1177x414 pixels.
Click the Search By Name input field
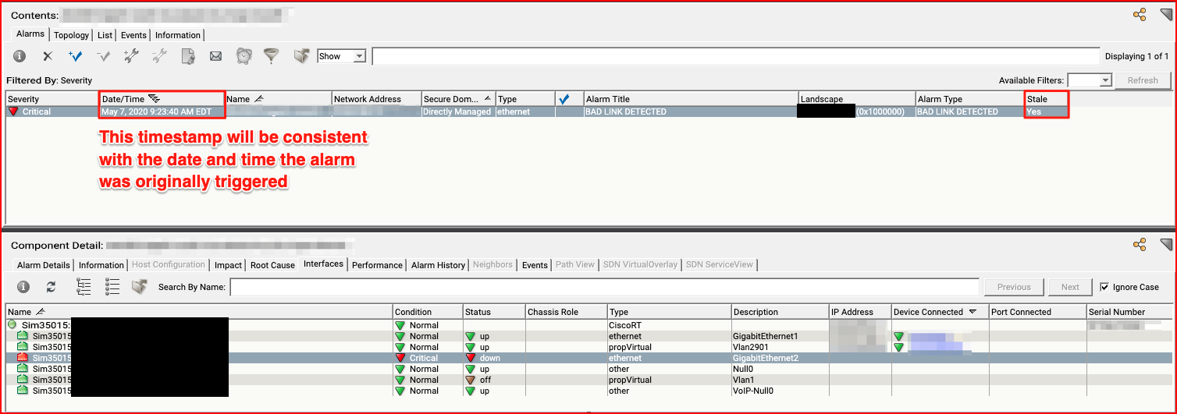click(x=603, y=287)
